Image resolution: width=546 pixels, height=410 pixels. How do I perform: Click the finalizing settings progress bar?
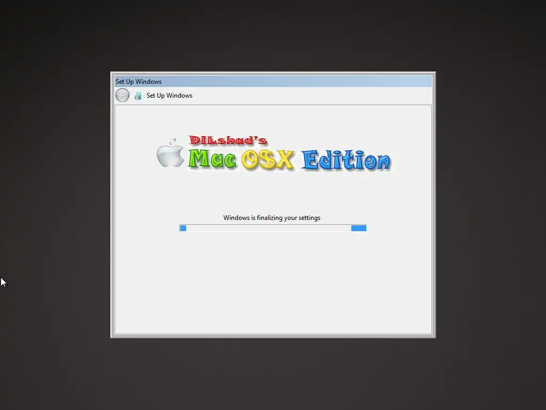(x=272, y=228)
